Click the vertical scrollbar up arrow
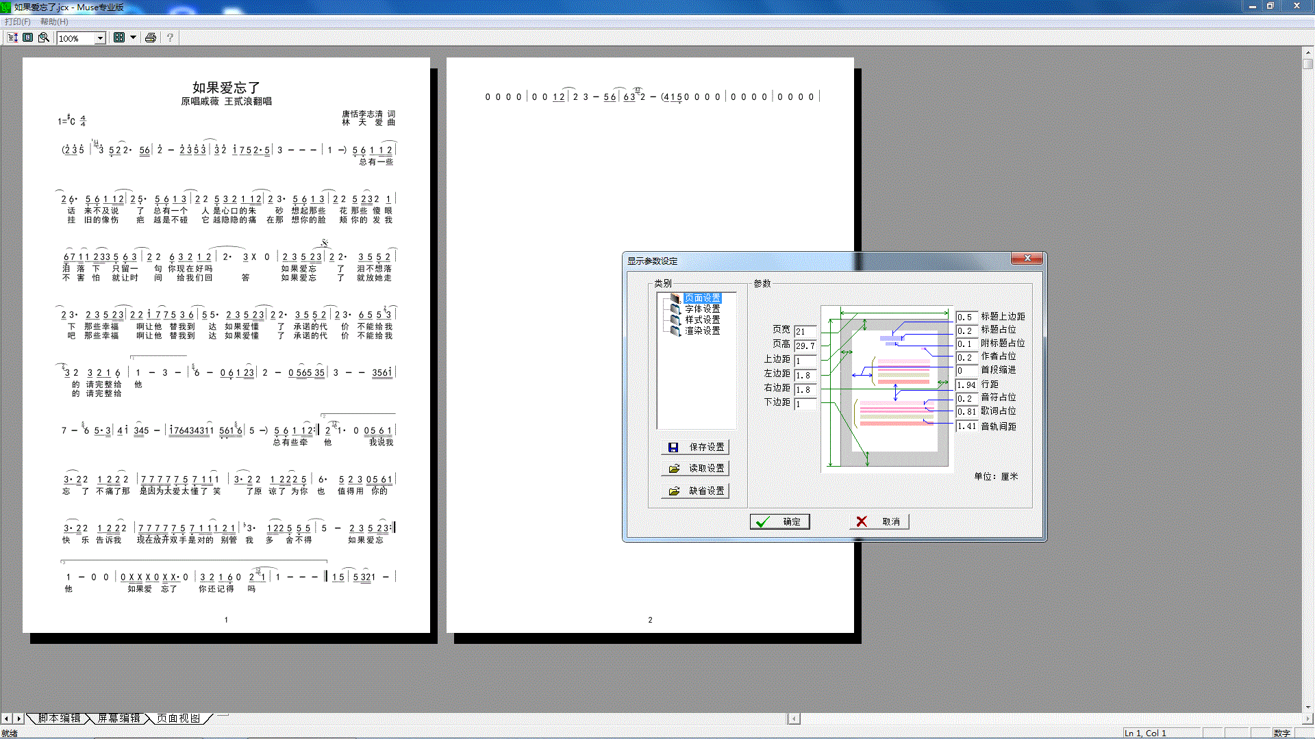The height and width of the screenshot is (739, 1315). [x=1308, y=52]
